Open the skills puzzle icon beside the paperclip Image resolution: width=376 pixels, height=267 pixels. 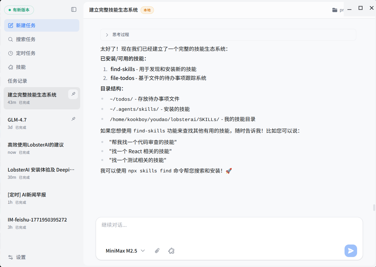coord(171,251)
